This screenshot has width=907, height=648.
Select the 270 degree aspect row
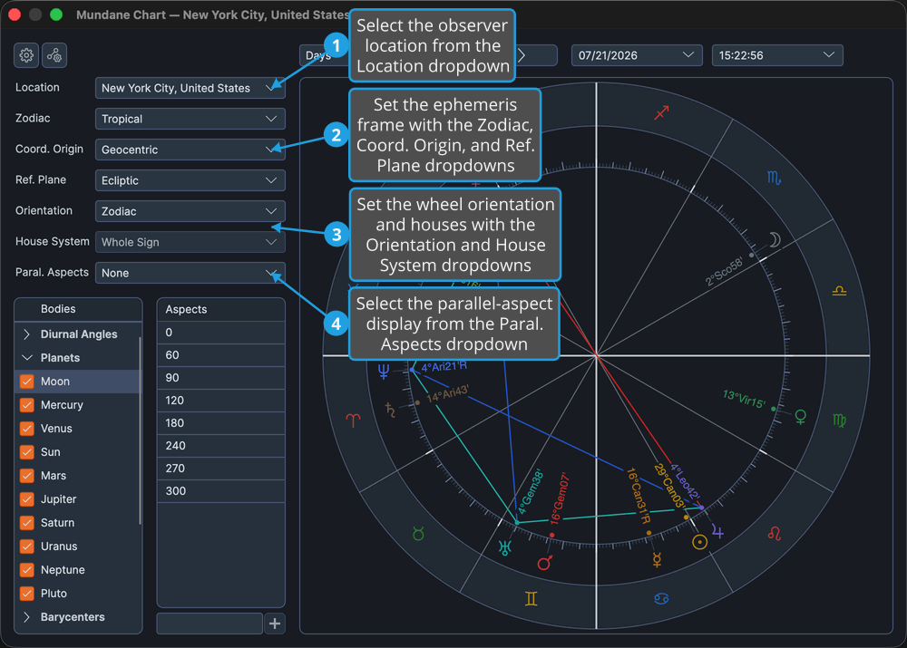[221, 469]
